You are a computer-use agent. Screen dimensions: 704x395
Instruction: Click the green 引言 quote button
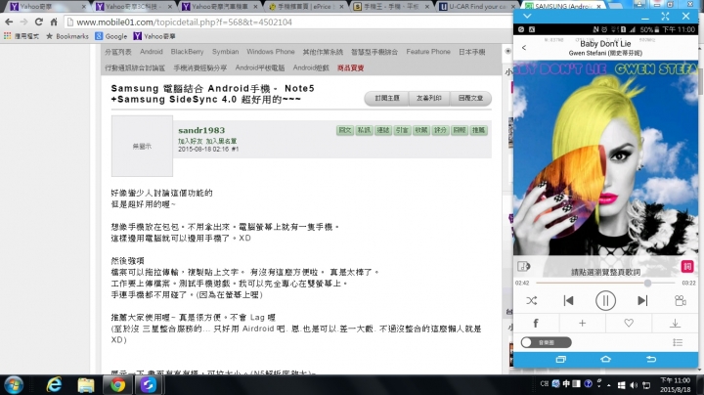coord(402,130)
